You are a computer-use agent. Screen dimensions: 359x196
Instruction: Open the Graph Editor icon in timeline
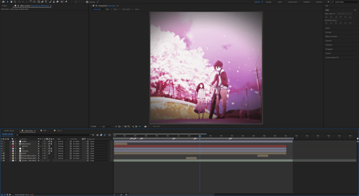(x=110, y=135)
